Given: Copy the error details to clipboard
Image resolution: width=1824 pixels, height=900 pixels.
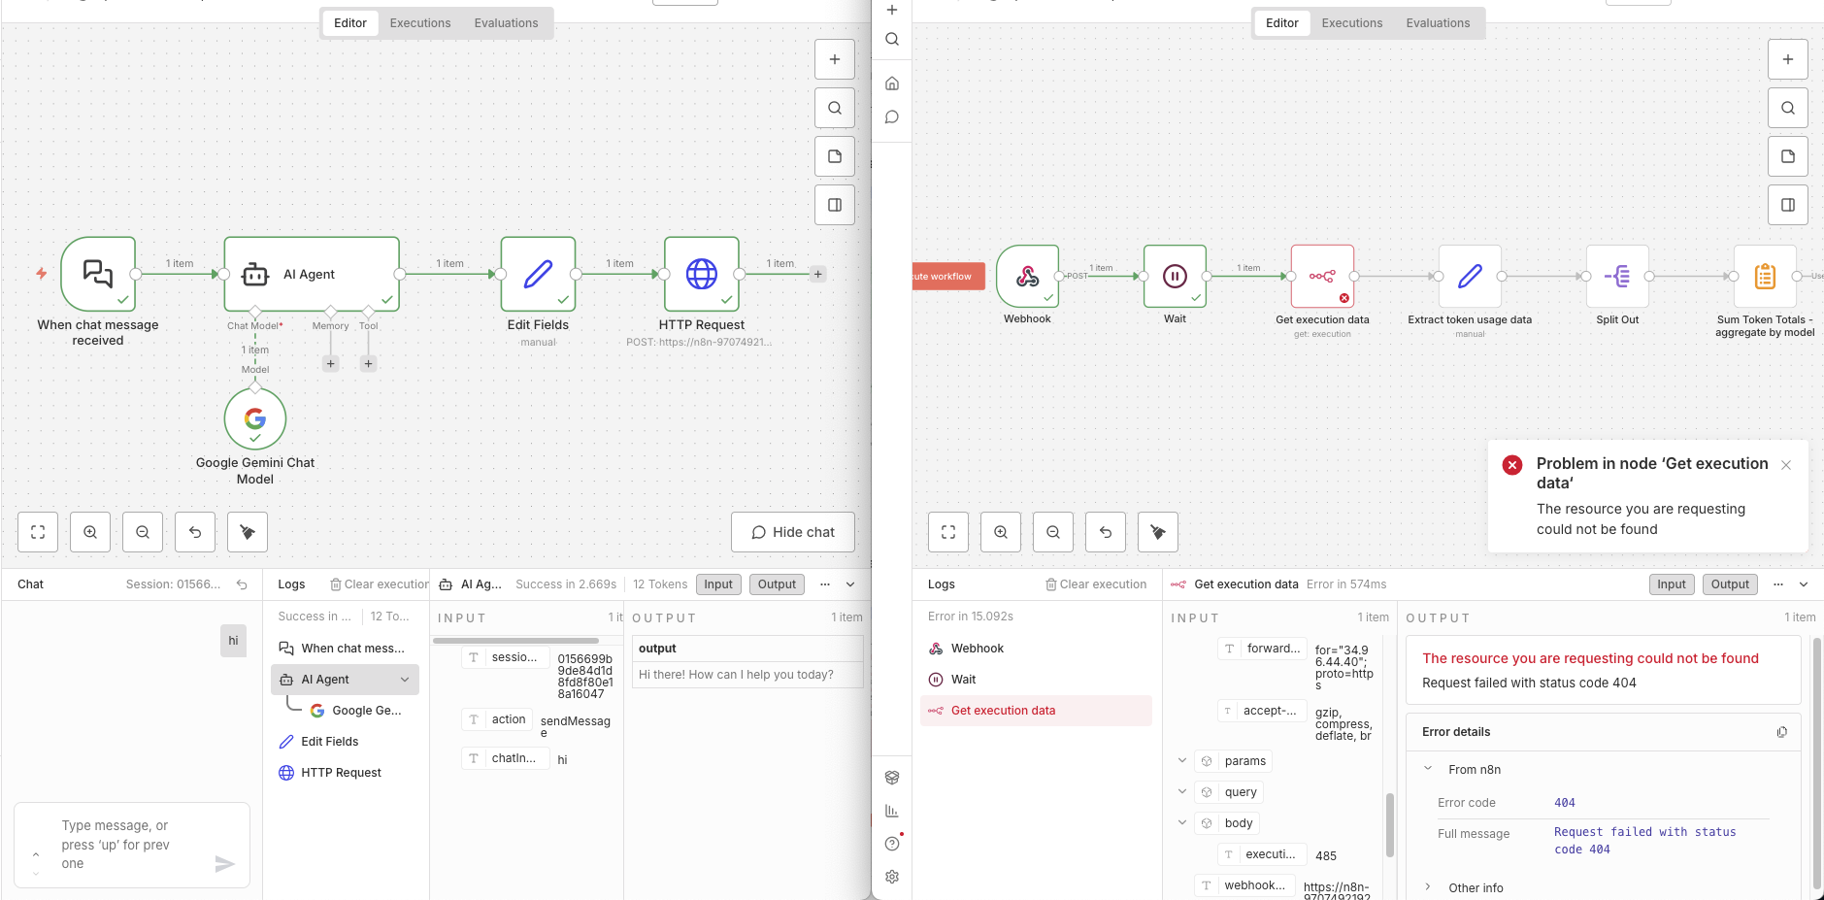Looking at the screenshot, I should coord(1781,732).
